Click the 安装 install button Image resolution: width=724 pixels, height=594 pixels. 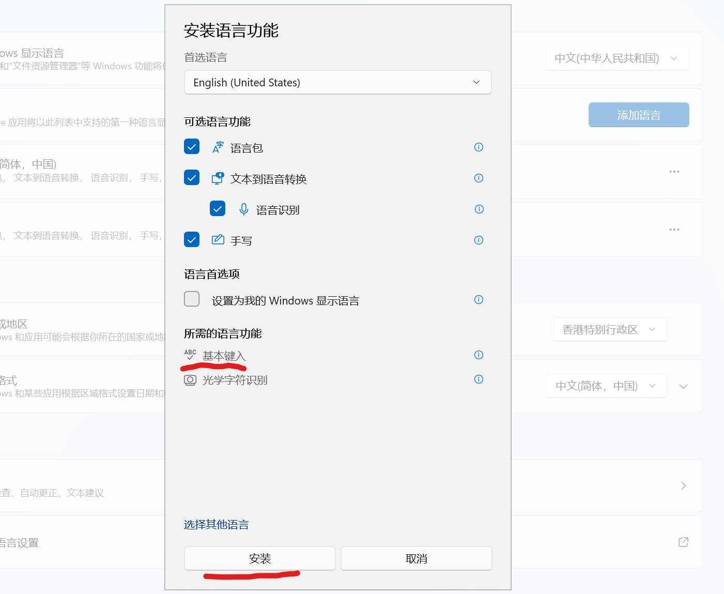point(260,558)
